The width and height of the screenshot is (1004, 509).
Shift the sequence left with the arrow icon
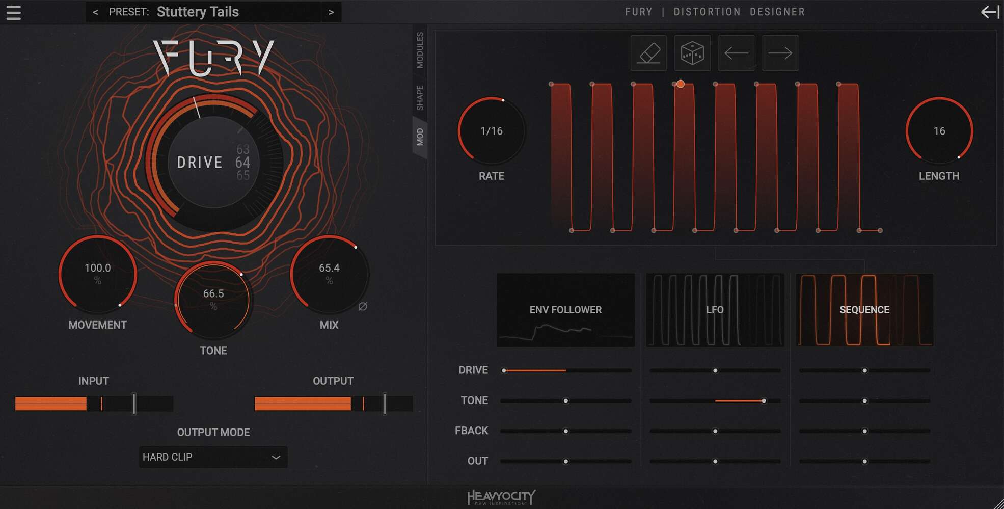[x=736, y=53]
